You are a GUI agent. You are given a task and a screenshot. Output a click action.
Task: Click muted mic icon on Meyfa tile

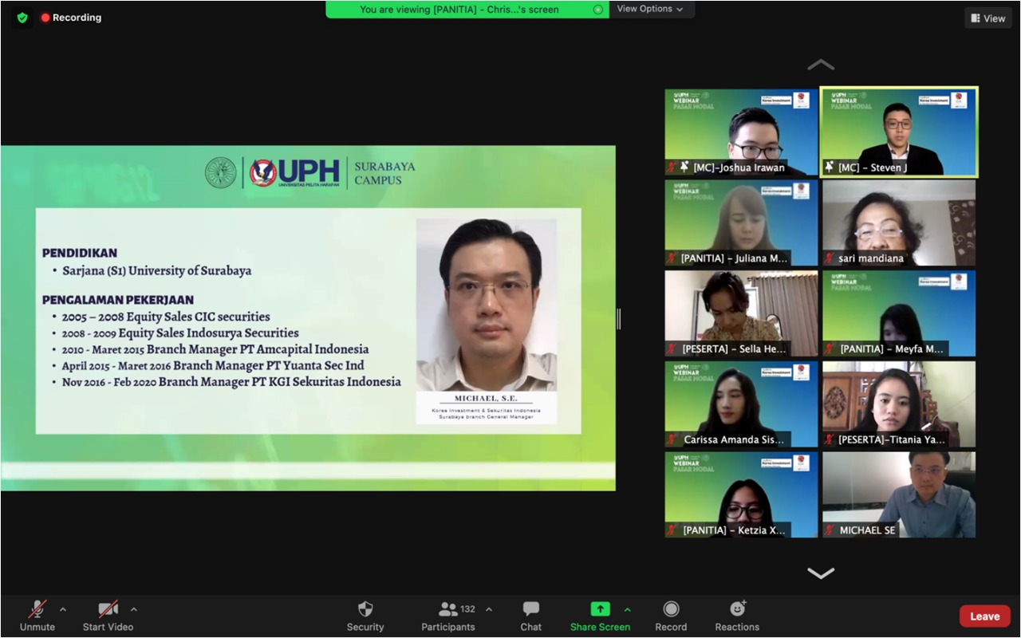pyautogui.click(x=830, y=349)
